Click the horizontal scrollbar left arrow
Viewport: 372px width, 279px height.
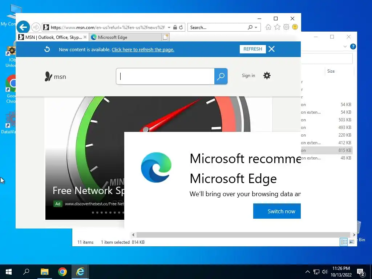tap(133, 235)
